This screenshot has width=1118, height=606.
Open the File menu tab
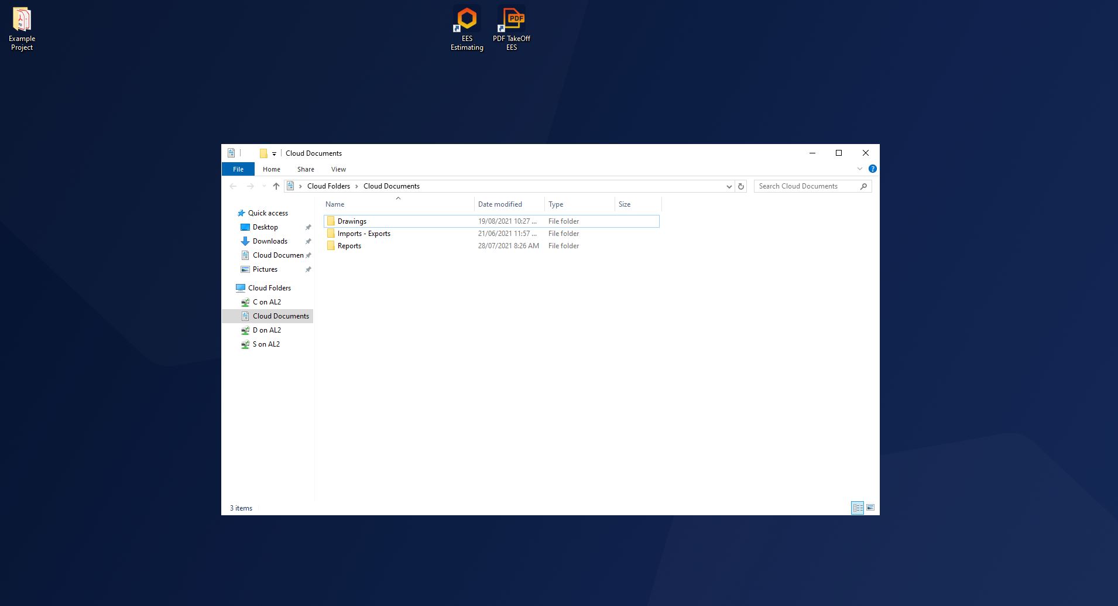(x=238, y=169)
